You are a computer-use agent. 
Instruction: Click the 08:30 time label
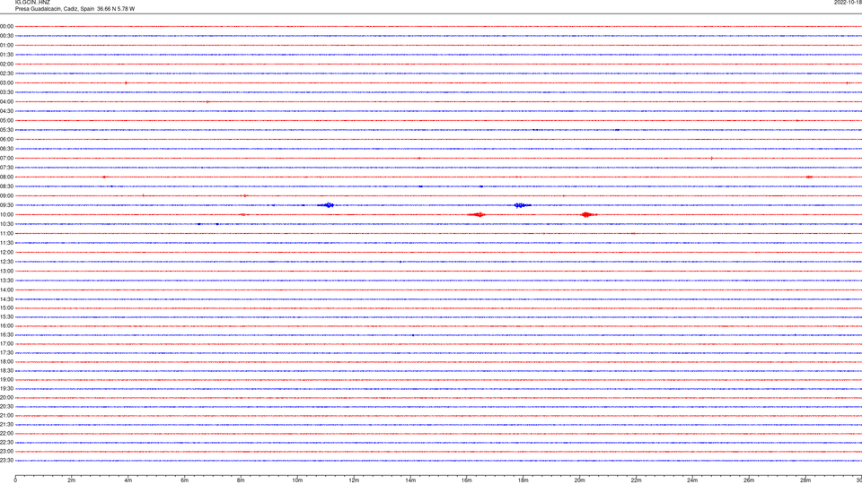(x=6, y=186)
